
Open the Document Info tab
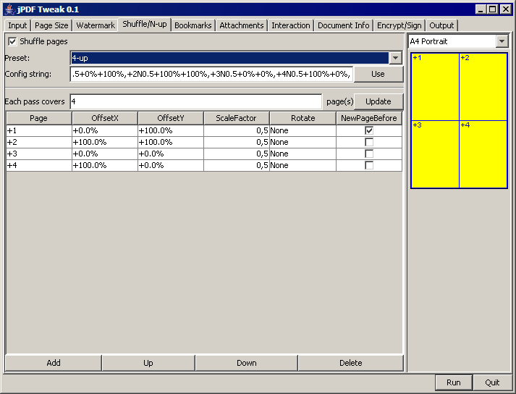coord(343,25)
